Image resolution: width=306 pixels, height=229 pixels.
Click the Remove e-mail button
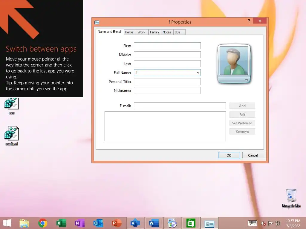click(242, 131)
